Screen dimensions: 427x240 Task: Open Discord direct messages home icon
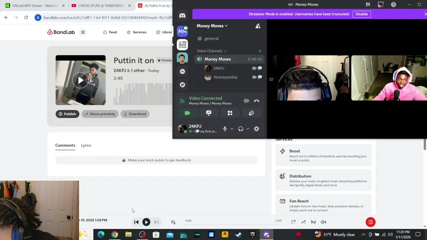click(182, 16)
